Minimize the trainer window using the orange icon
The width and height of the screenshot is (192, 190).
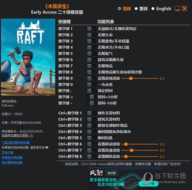[177, 9]
